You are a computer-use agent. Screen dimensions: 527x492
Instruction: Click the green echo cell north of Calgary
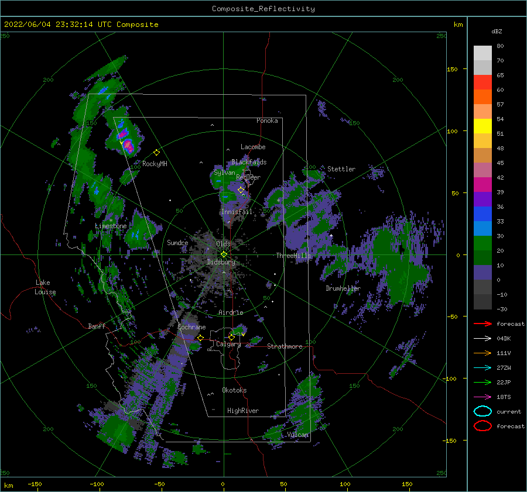[240, 330]
